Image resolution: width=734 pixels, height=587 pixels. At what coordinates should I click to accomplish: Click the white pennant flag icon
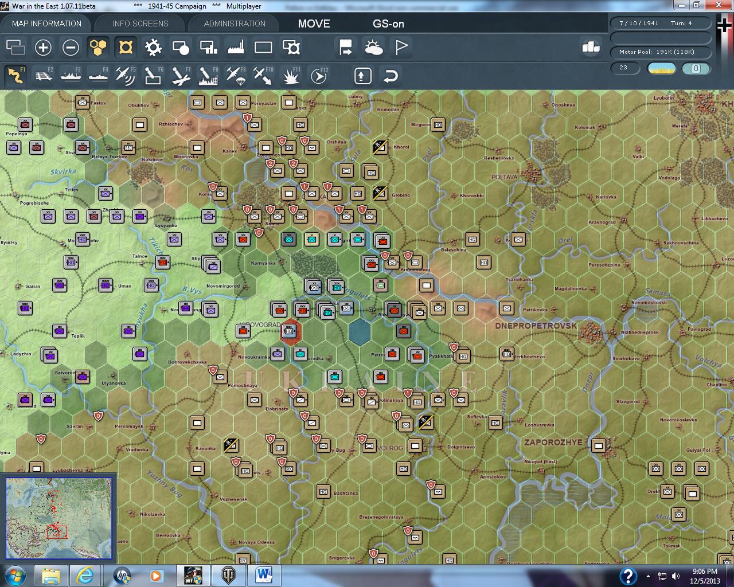pos(401,47)
